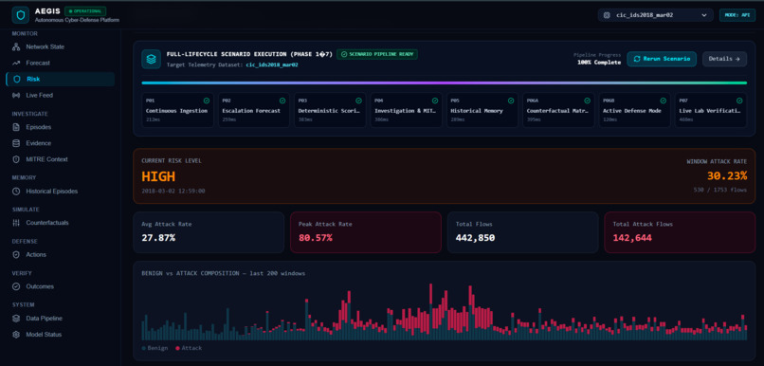Image resolution: width=764 pixels, height=366 pixels.
Task: Click the Live Feed broadcast icon
Action: [x=16, y=95]
